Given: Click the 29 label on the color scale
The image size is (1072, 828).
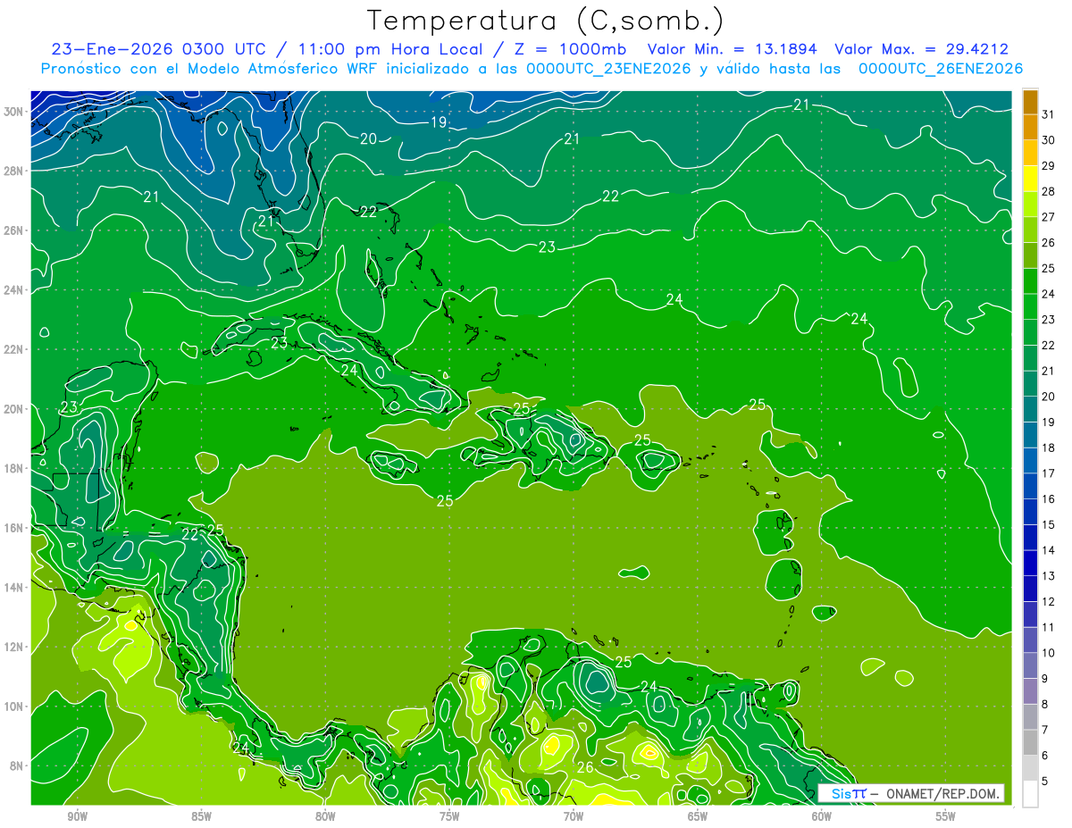Looking at the screenshot, I should coord(1048,166).
